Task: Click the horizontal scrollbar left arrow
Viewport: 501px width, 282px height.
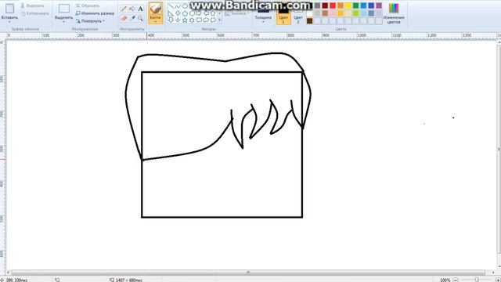Action: tap(9, 273)
